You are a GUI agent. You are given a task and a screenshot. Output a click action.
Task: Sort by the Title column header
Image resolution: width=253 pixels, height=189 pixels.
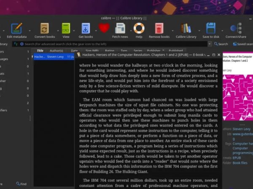pyautogui.click(x=40, y=51)
